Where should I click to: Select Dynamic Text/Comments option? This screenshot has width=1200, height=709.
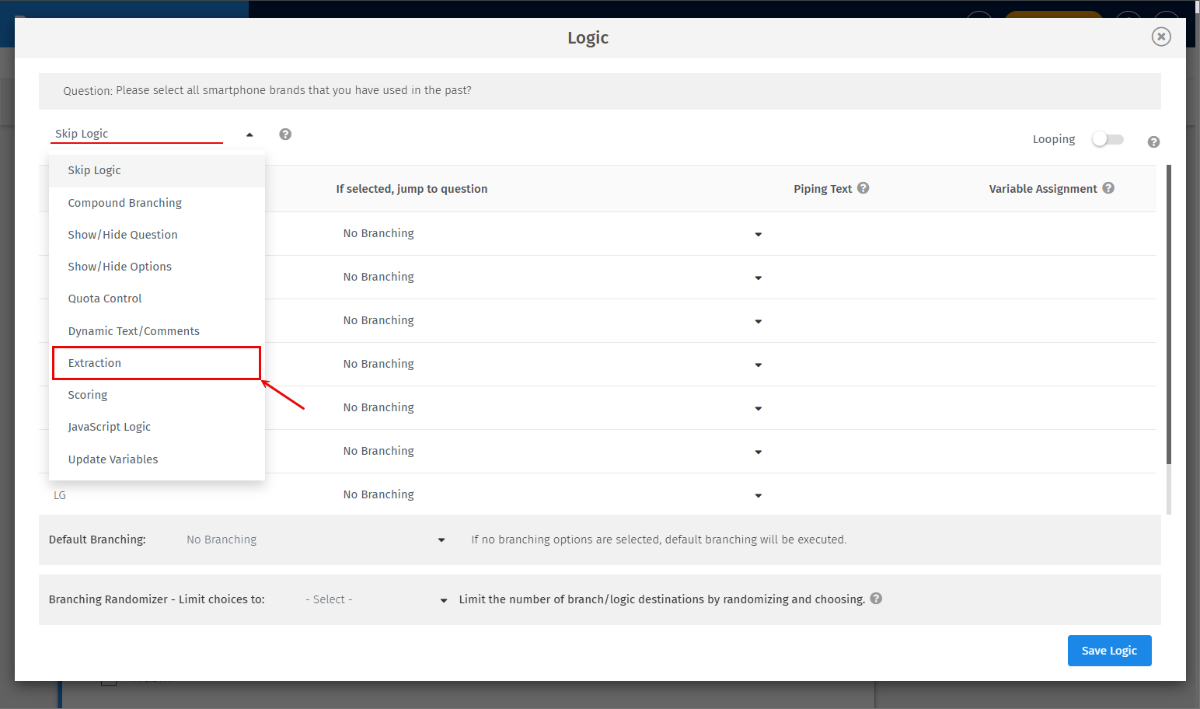click(x=133, y=330)
